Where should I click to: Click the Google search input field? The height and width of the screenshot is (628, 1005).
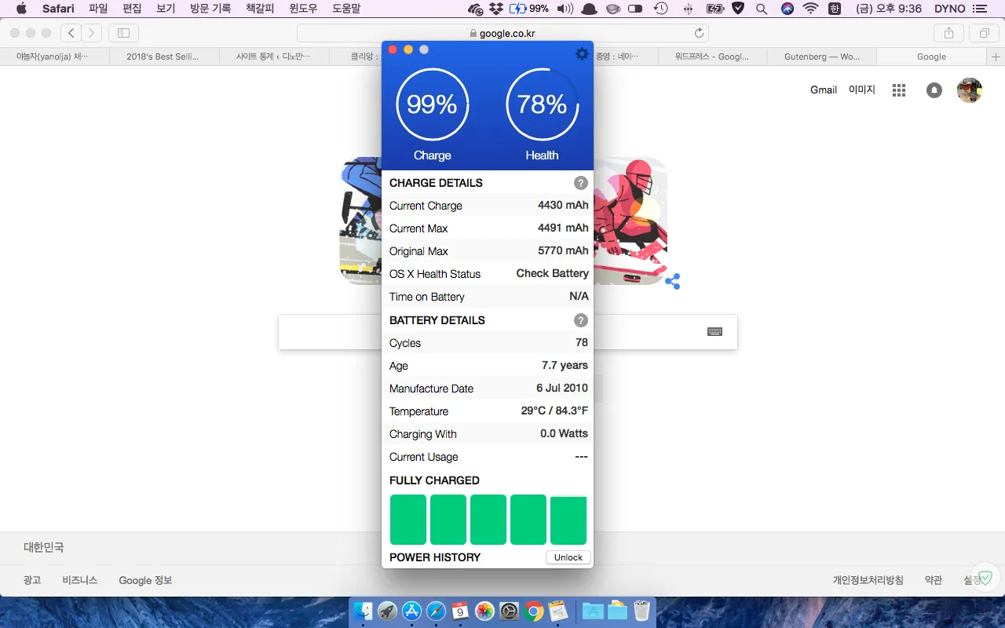(x=330, y=332)
